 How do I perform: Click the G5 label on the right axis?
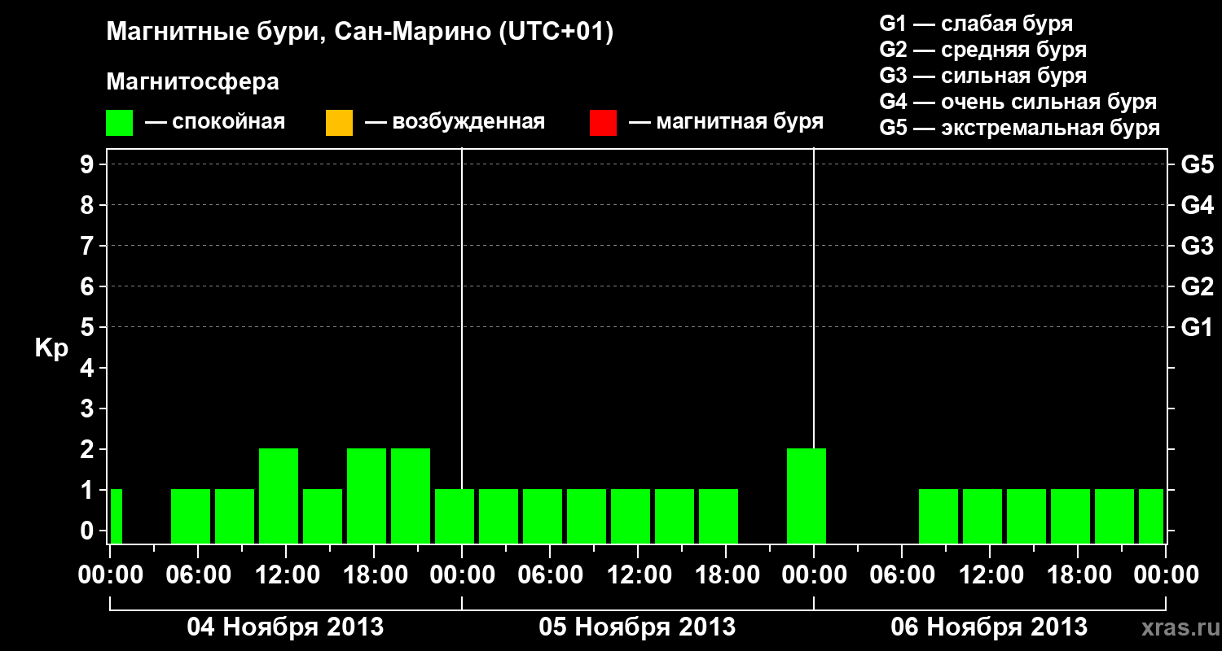coord(1198,164)
